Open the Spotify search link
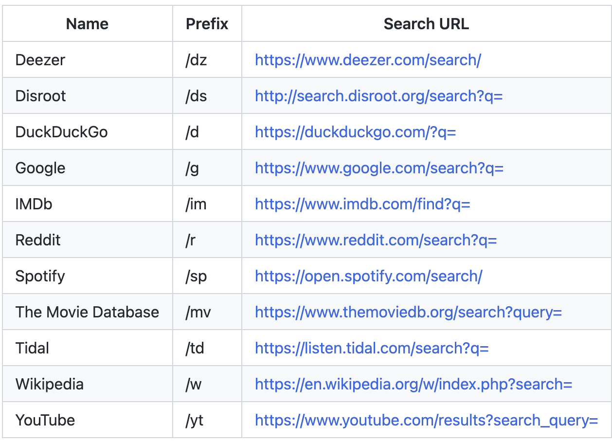The image size is (612, 444). click(368, 276)
